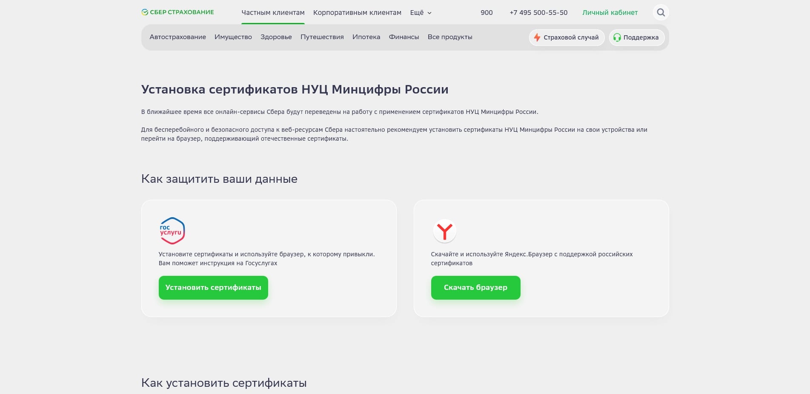Open the Автострахование category
Image resolution: width=810 pixels, height=394 pixels.
177,37
